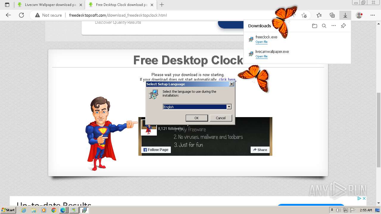
Task: Pin the Downloads panel
Action: click(x=343, y=26)
